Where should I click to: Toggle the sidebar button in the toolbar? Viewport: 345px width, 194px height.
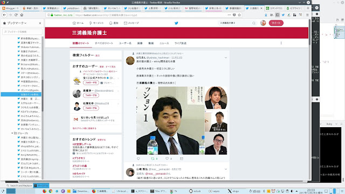point(277,15)
